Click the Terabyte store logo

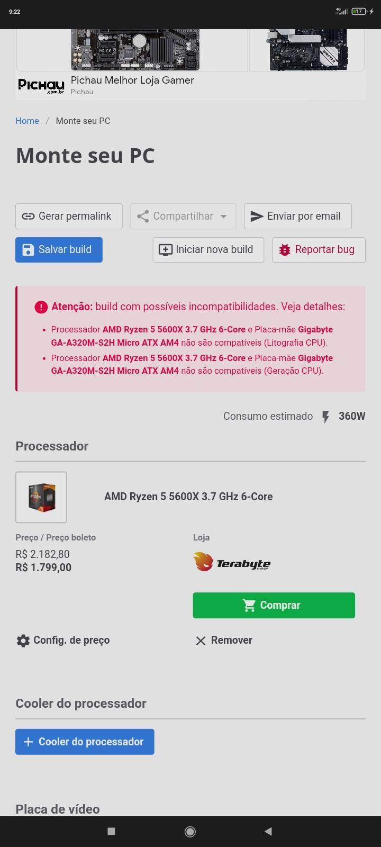coord(232,562)
